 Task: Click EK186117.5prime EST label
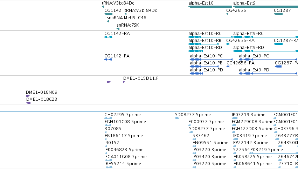click(x=124, y=136)
